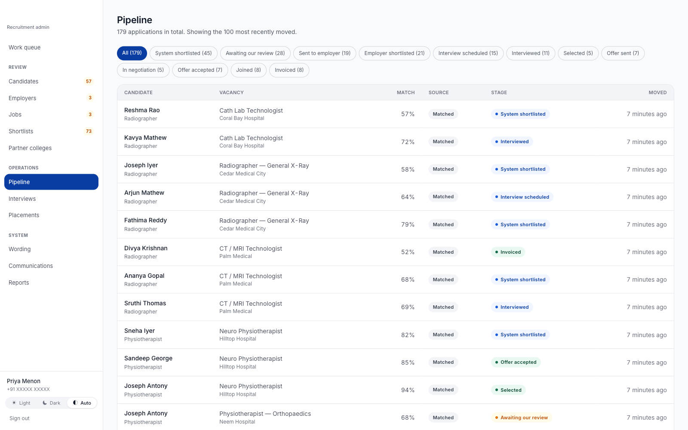The width and height of the screenshot is (688, 430).
Task: Filter by In negotiation (5)
Action: [143, 70]
